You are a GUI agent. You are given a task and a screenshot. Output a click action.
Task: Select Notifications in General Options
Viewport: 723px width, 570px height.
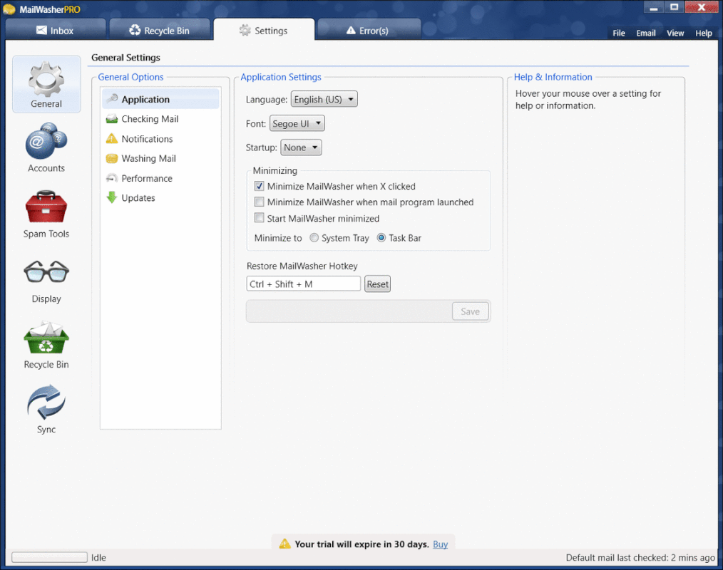pyautogui.click(x=160, y=139)
